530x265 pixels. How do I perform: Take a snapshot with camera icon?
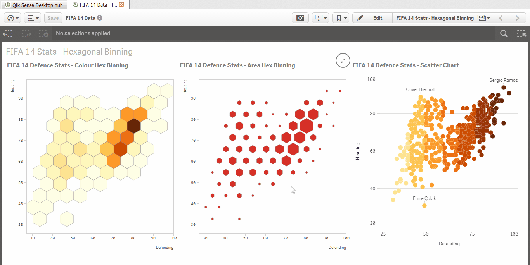(x=300, y=18)
